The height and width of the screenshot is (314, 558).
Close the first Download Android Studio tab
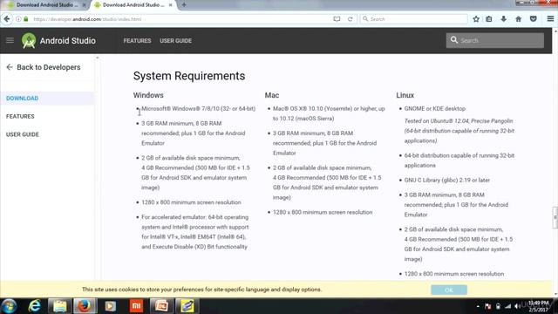[x=84, y=5]
